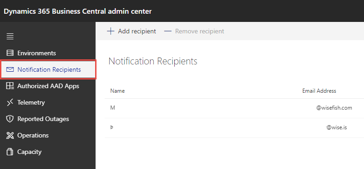Open Reported Outages in the sidebar
This screenshot has height=169, width=364.
tap(48, 119)
